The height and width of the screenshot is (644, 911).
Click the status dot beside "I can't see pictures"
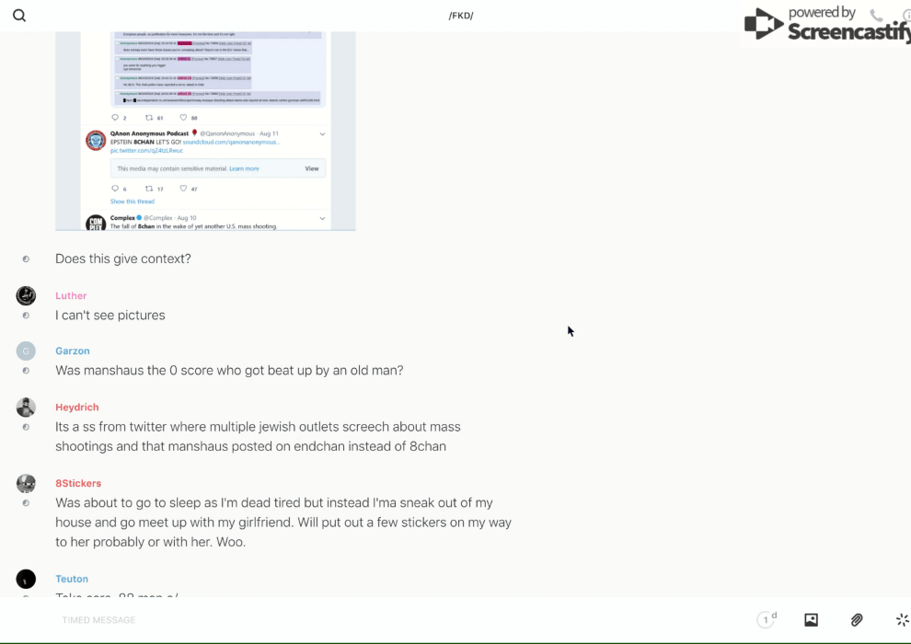click(x=26, y=316)
